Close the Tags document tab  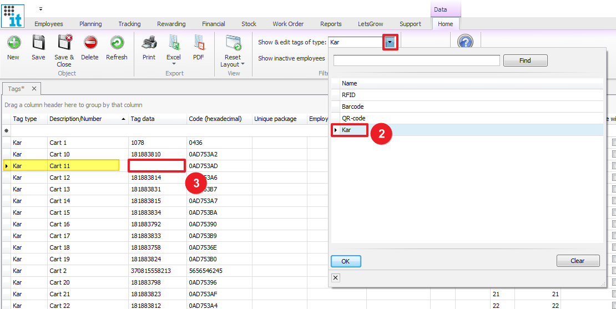(34, 89)
